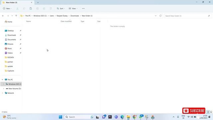Open the chat app with notification badge
The image size is (213, 120).
tap(104, 117)
